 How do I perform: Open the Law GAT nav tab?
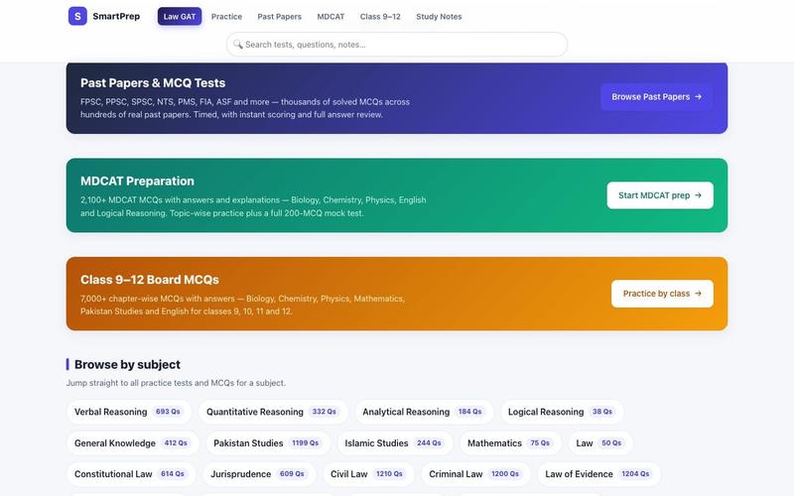coord(180,16)
